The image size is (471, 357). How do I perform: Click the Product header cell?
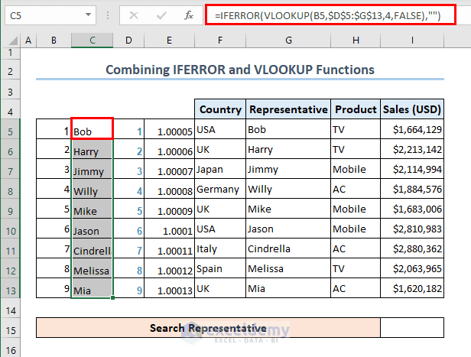[x=356, y=109]
